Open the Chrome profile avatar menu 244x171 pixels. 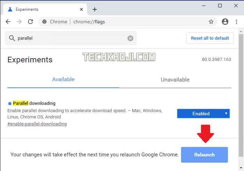pyautogui.click(x=225, y=22)
